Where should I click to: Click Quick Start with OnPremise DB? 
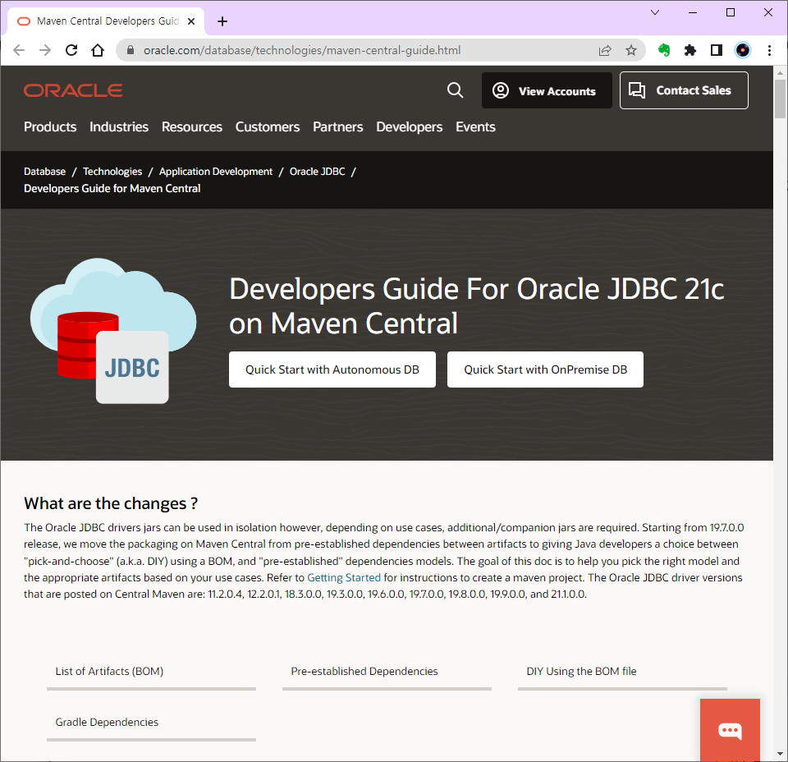pos(545,370)
